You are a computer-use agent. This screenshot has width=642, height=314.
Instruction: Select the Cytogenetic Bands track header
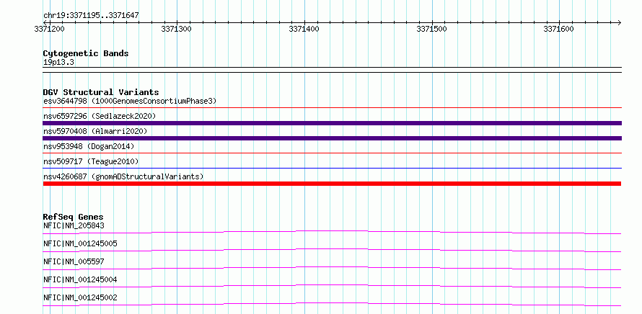[x=86, y=53]
